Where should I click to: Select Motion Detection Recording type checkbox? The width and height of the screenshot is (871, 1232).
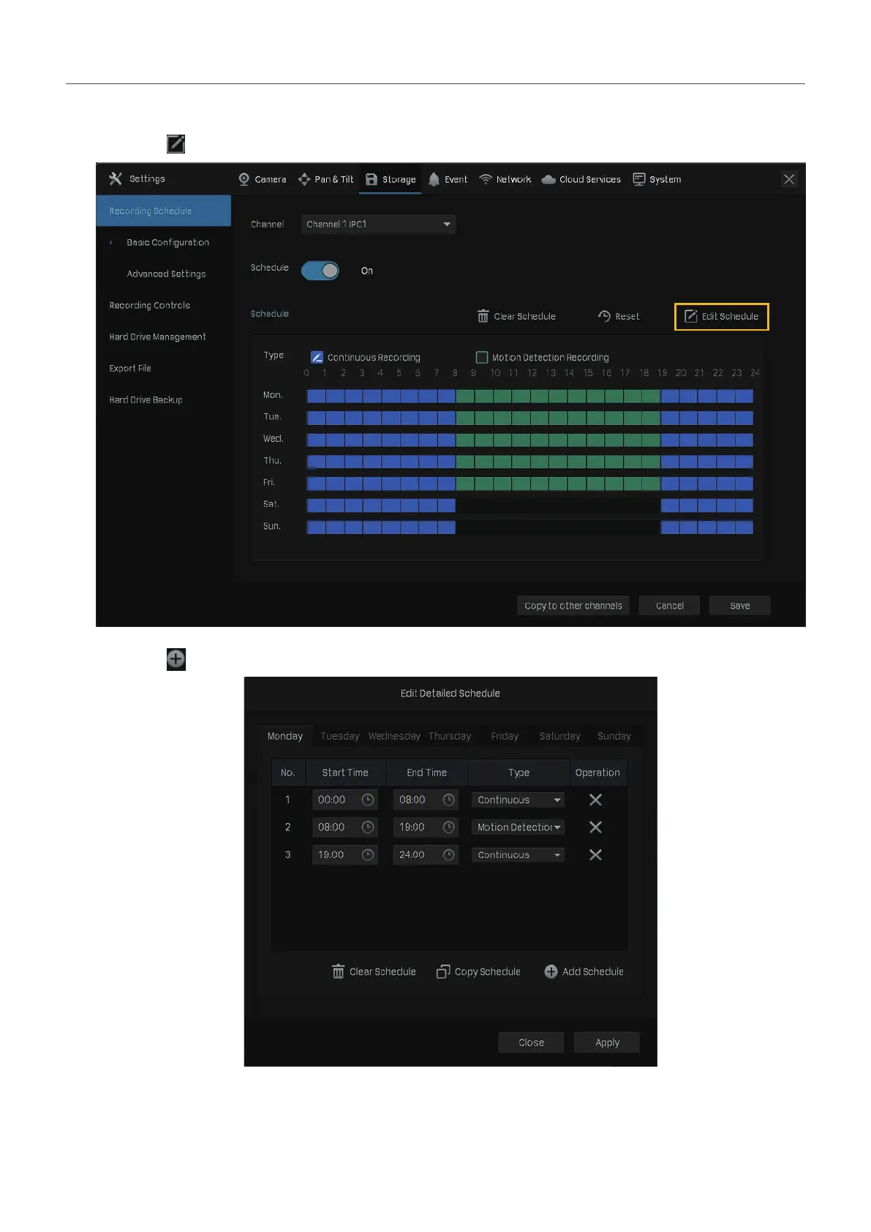tap(482, 357)
